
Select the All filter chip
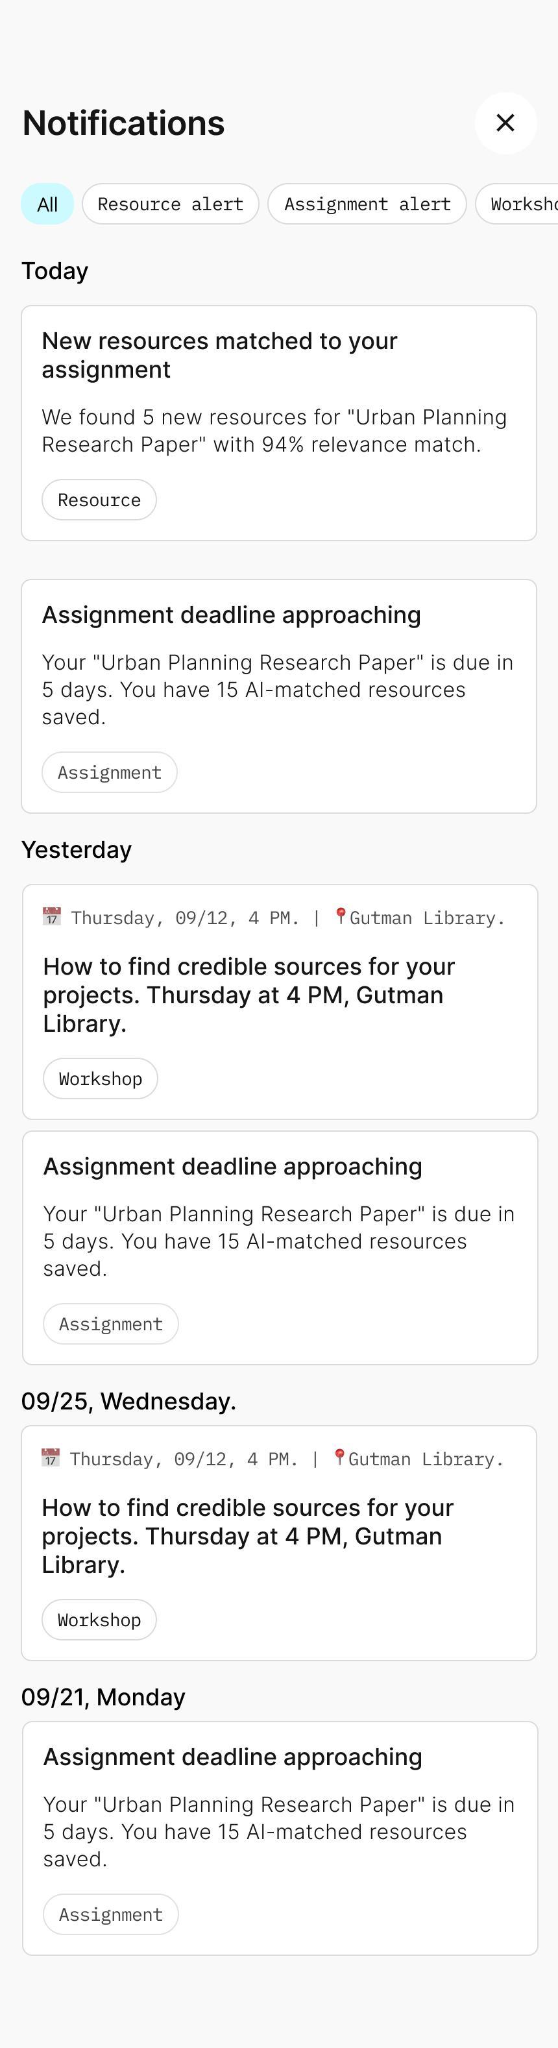coord(48,204)
